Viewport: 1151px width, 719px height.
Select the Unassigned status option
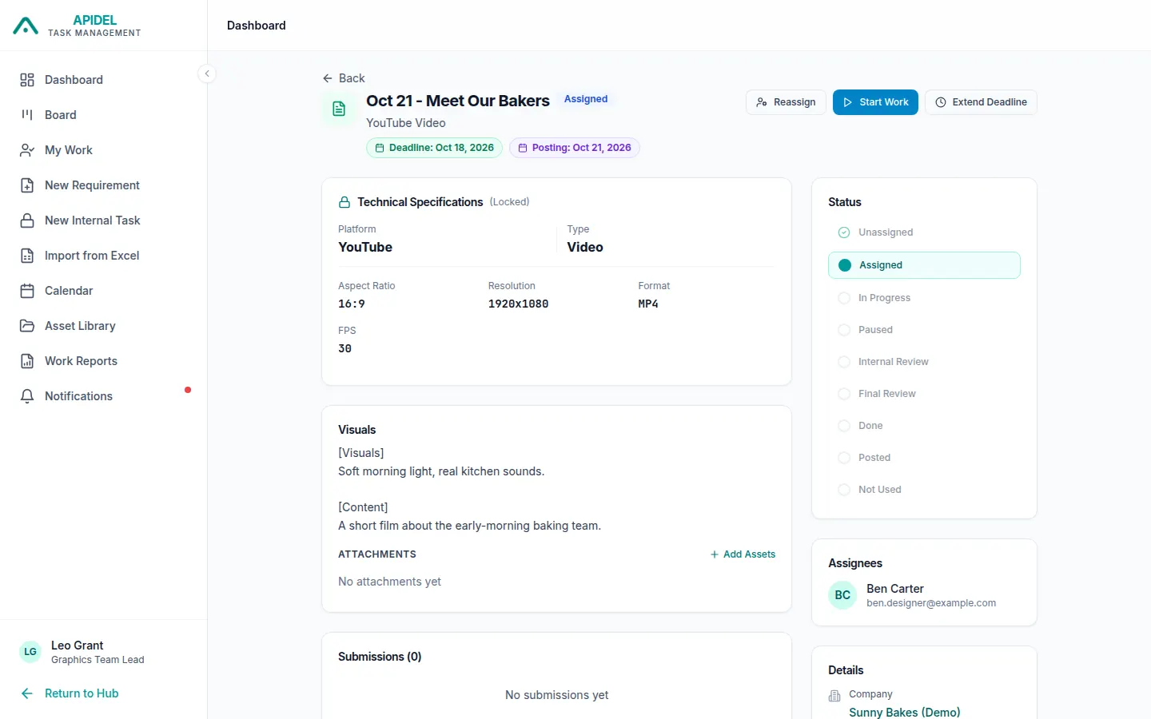[x=924, y=232]
